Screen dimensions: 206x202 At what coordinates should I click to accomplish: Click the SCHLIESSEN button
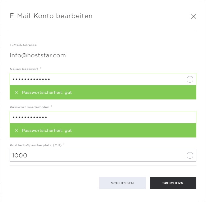pyautogui.click(x=122, y=183)
